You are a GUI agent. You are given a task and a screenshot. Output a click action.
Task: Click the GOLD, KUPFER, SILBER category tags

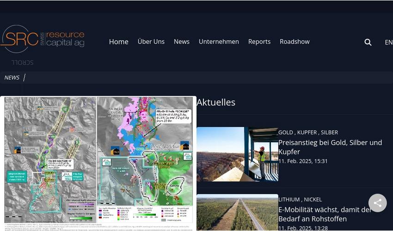[308, 132]
